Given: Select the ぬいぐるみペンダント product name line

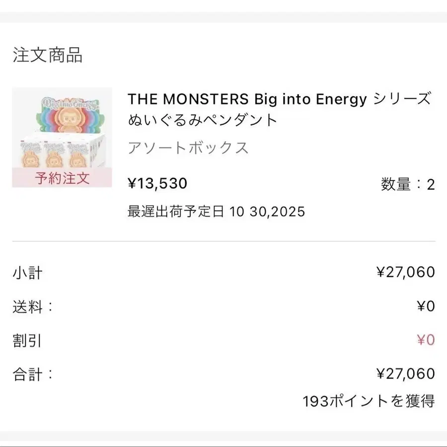Looking at the screenshot, I should tap(202, 120).
